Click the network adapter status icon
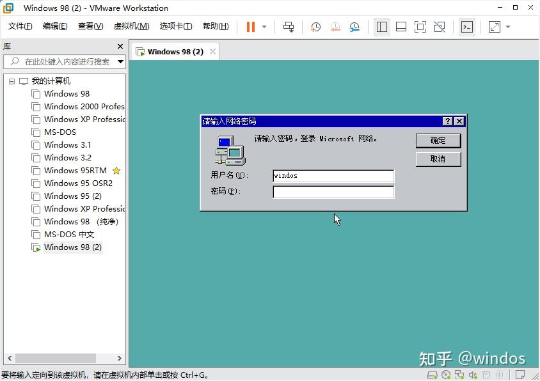540x381 pixels. [459, 374]
